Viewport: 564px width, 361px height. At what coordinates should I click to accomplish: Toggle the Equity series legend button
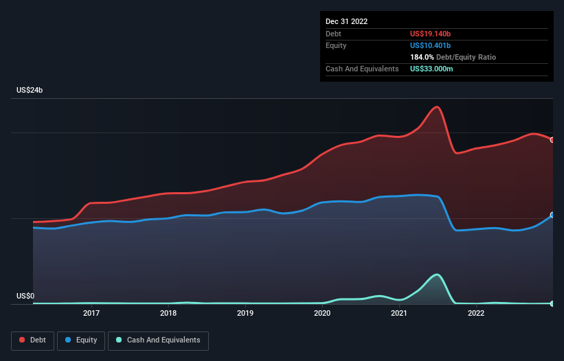click(x=81, y=340)
